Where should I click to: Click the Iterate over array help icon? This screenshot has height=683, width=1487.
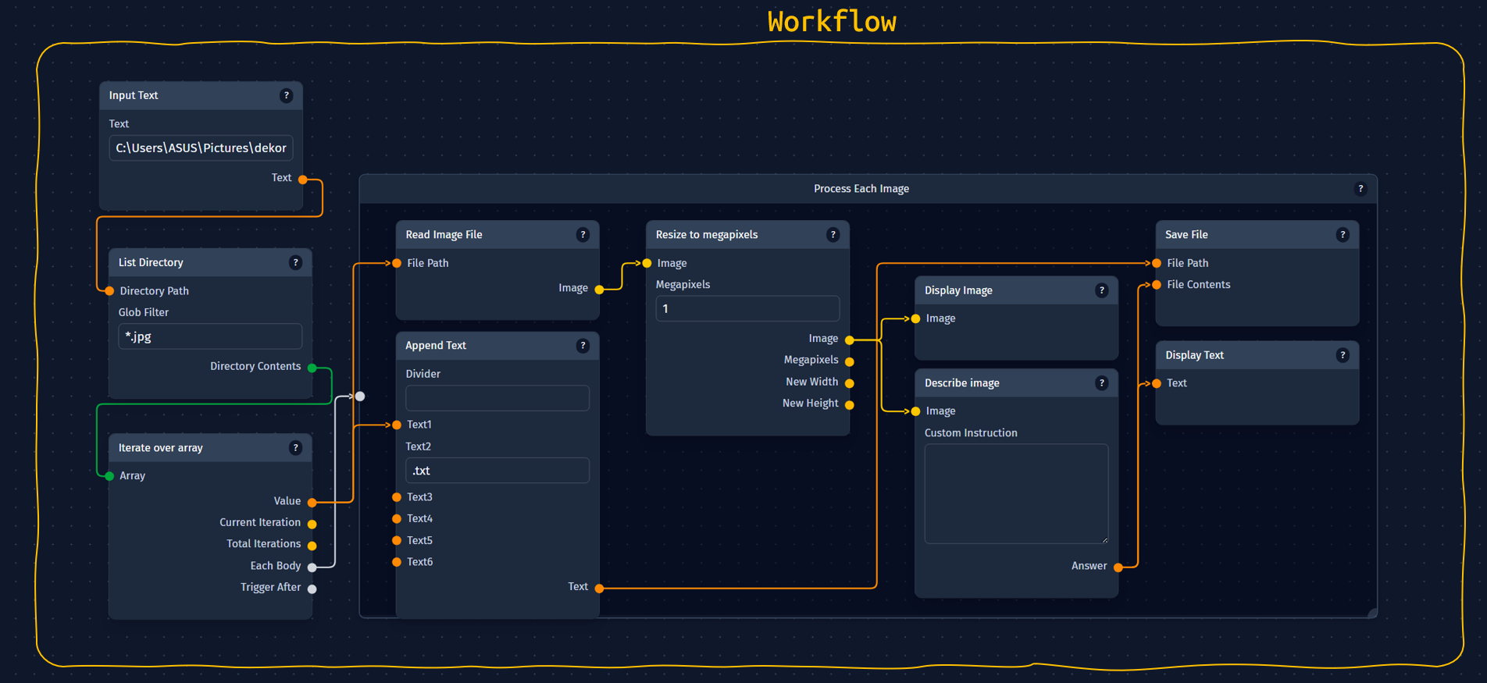[295, 447]
